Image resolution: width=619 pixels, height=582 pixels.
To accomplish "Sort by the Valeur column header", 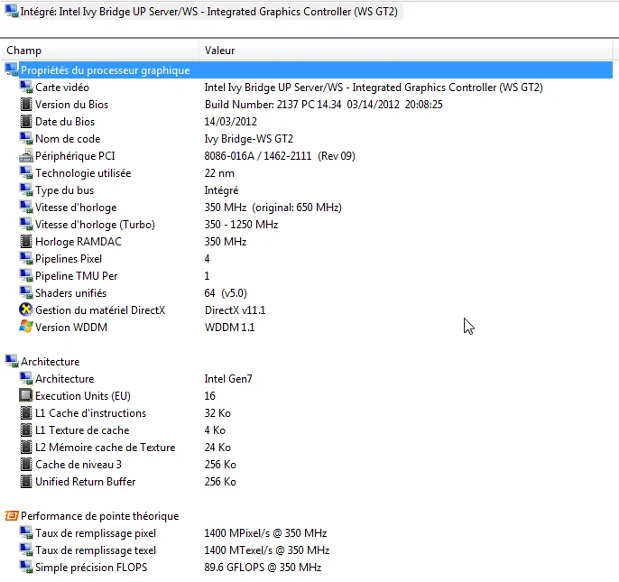I will click(x=406, y=51).
